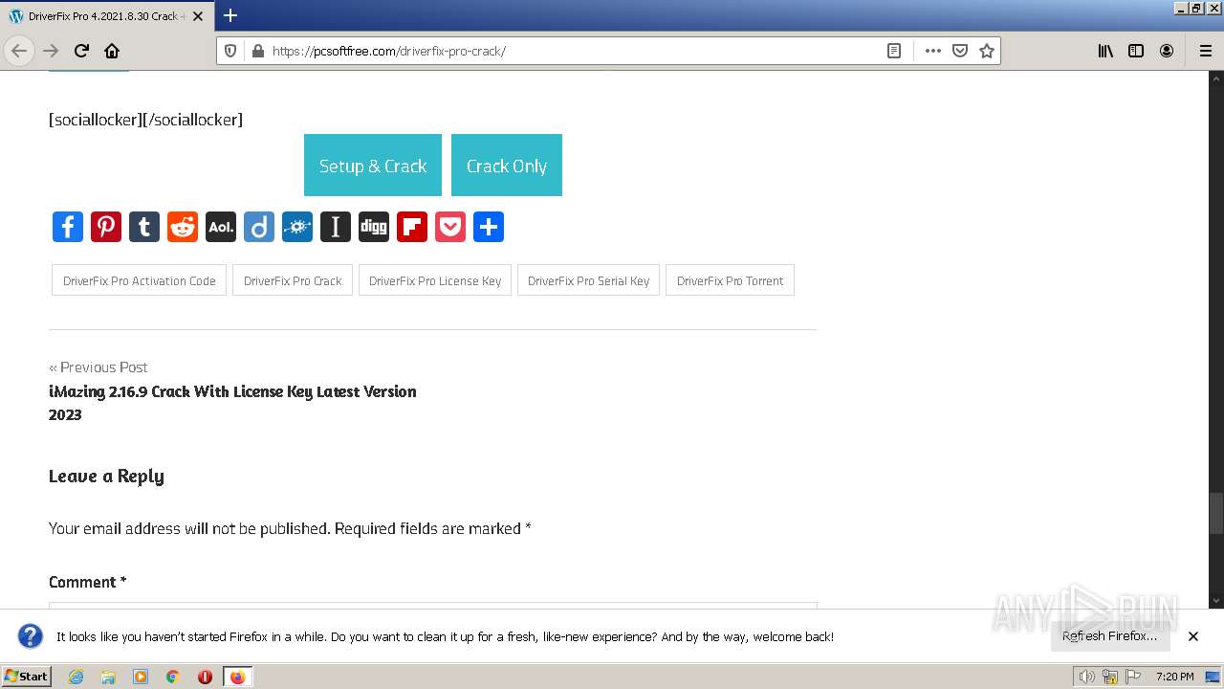Share the post on Facebook
Viewport: 1224px width, 689px height.
click(x=68, y=227)
